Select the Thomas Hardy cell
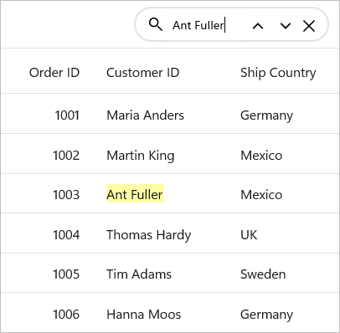The height and width of the screenshot is (333, 340). tap(149, 235)
